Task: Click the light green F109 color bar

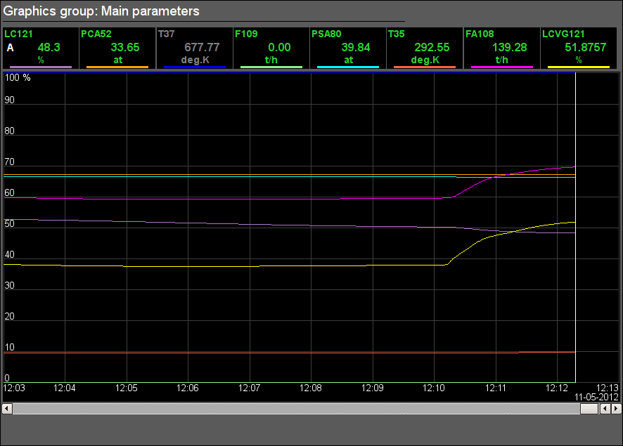Action: pyautogui.click(x=271, y=67)
